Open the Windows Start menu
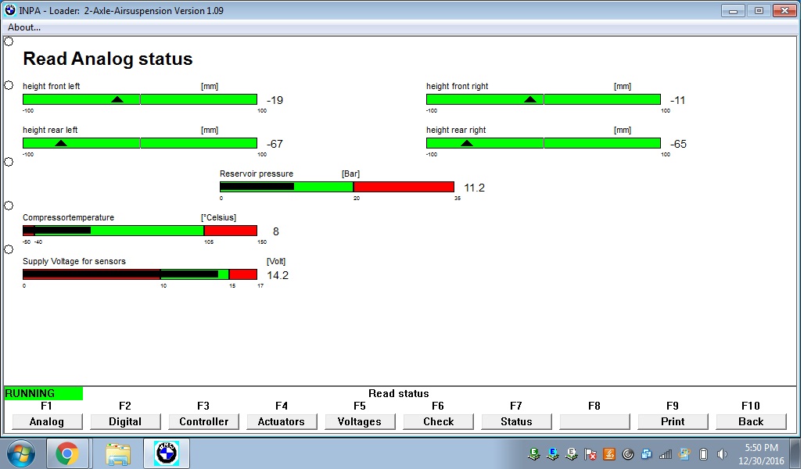804x469 pixels. pyautogui.click(x=21, y=453)
